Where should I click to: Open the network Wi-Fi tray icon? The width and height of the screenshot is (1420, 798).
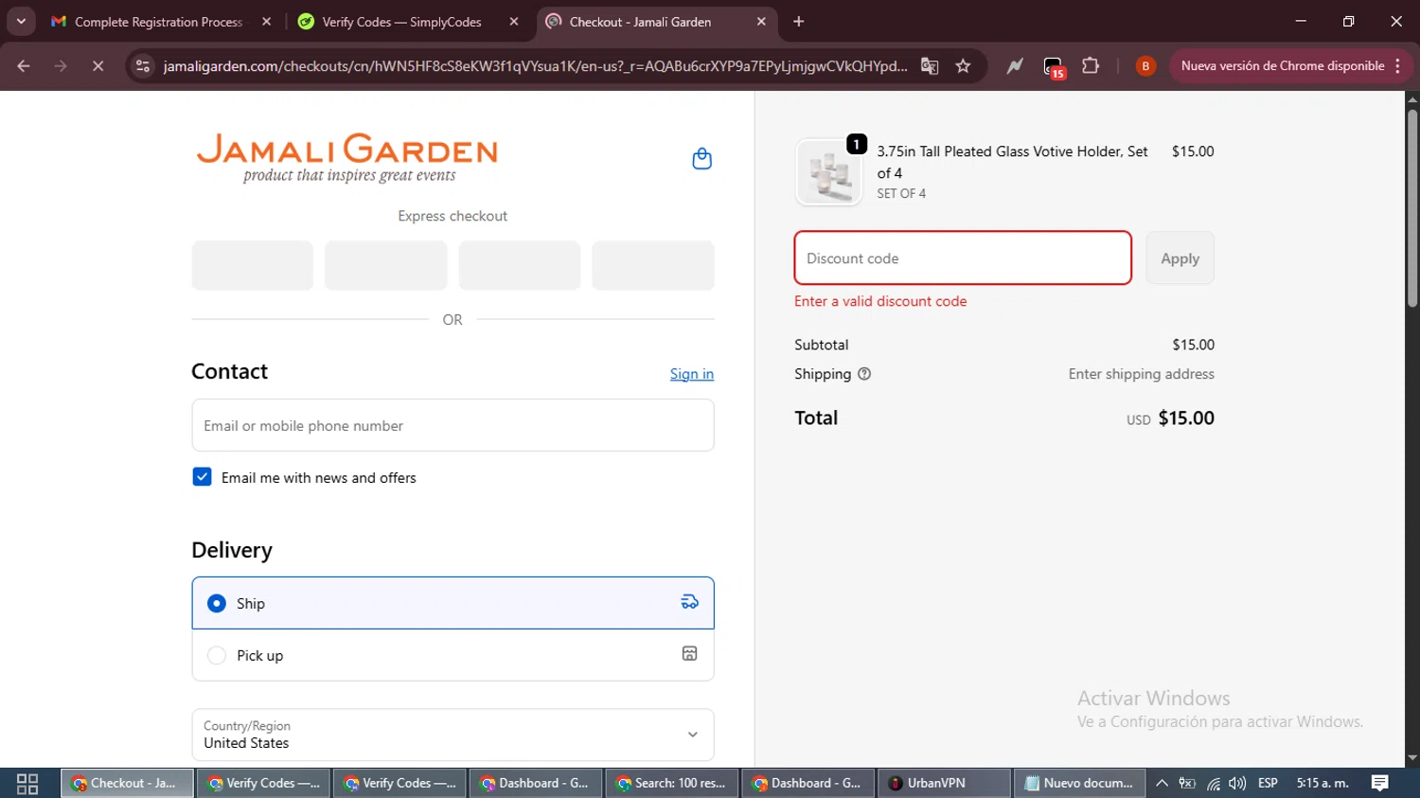(x=1214, y=783)
